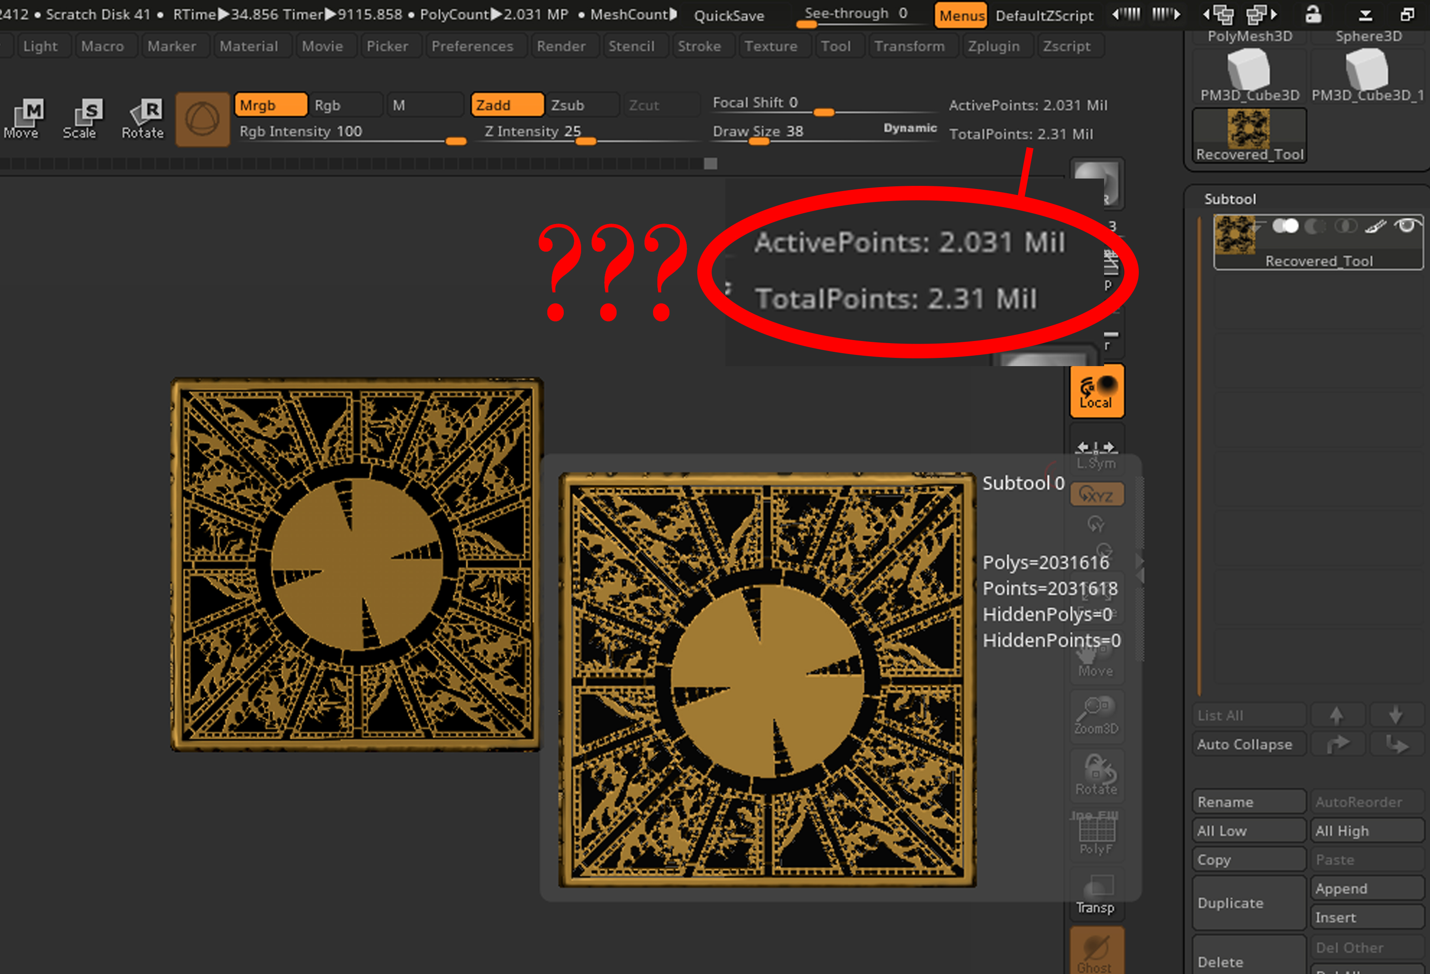Toggle the Menus button

tap(961, 16)
